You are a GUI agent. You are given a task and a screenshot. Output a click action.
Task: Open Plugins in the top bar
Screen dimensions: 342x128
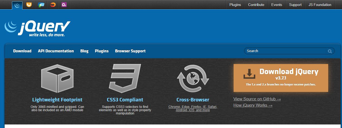[x=235, y=5]
